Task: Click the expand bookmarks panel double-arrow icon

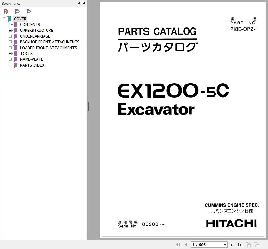Action: click(x=79, y=3)
